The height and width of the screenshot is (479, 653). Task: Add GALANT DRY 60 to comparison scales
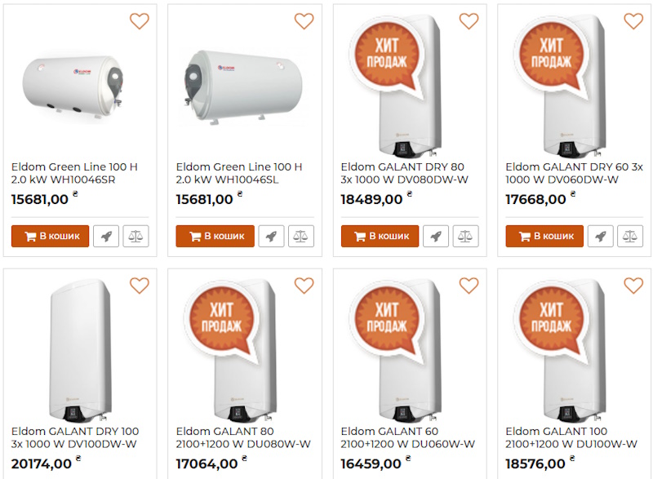pos(630,237)
